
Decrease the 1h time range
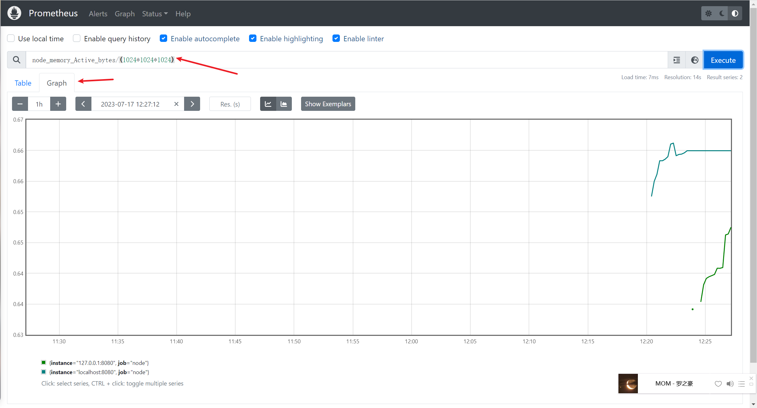(x=20, y=104)
